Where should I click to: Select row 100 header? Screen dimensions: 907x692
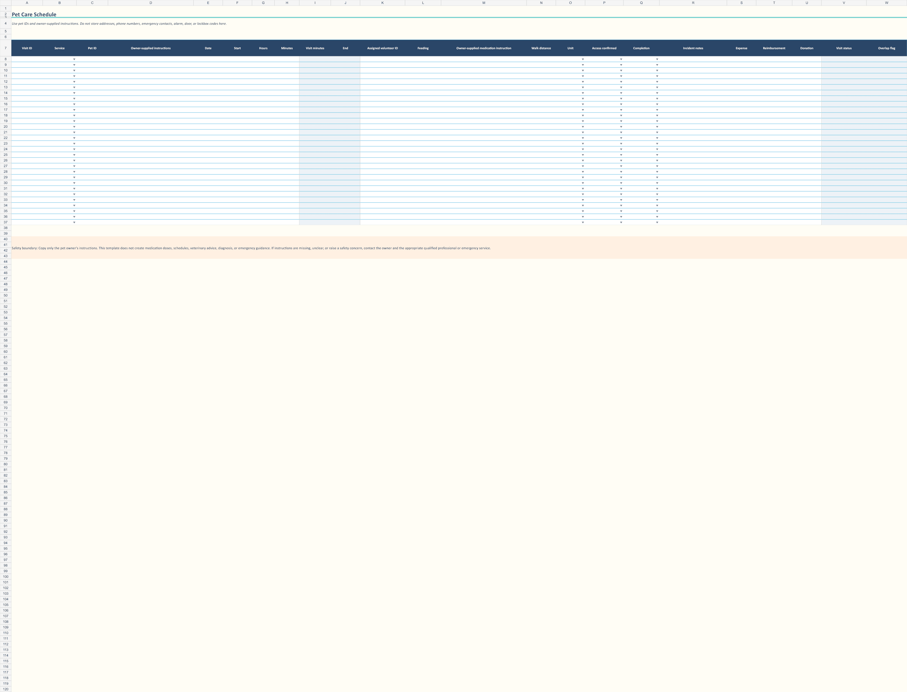point(5,577)
